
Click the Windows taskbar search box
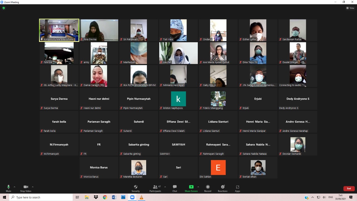41,197
